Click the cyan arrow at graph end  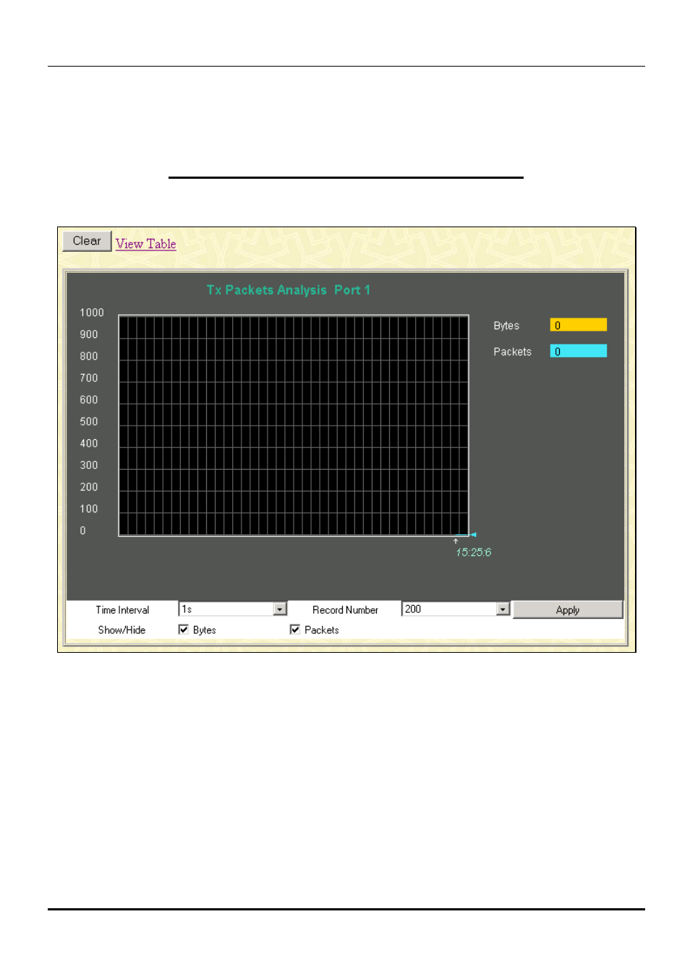472,534
